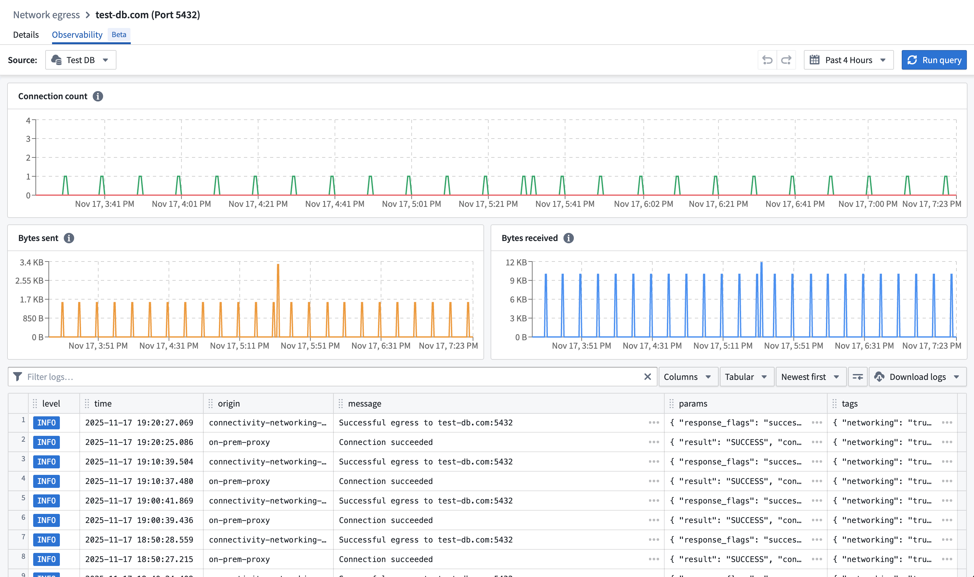Open the Test DB source dropdown
This screenshot has height=577, width=974.
pos(80,60)
